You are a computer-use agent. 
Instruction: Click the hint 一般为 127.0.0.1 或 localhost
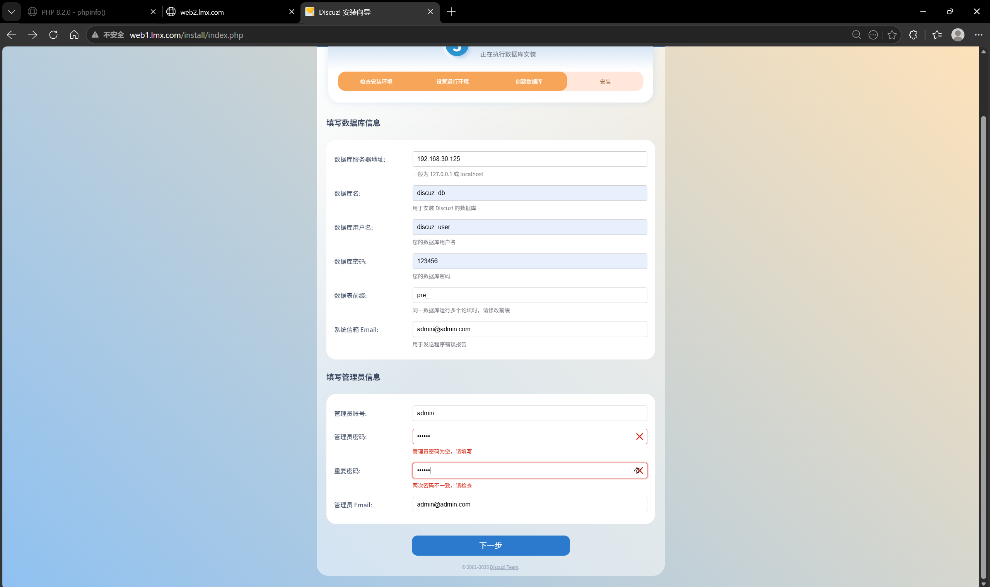click(448, 174)
